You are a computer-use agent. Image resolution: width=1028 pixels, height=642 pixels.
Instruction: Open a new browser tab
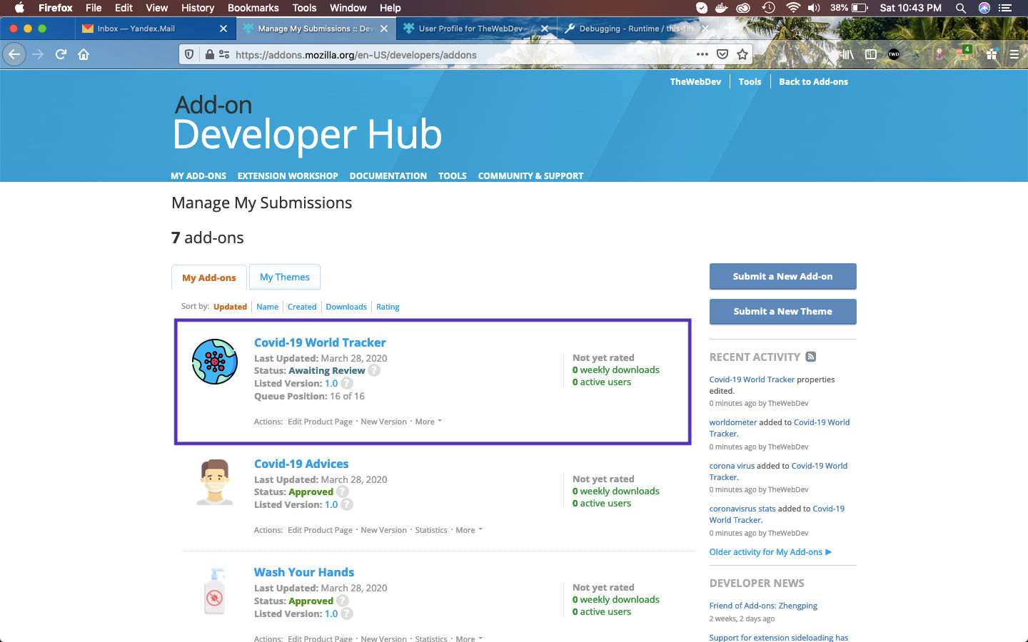(x=729, y=29)
